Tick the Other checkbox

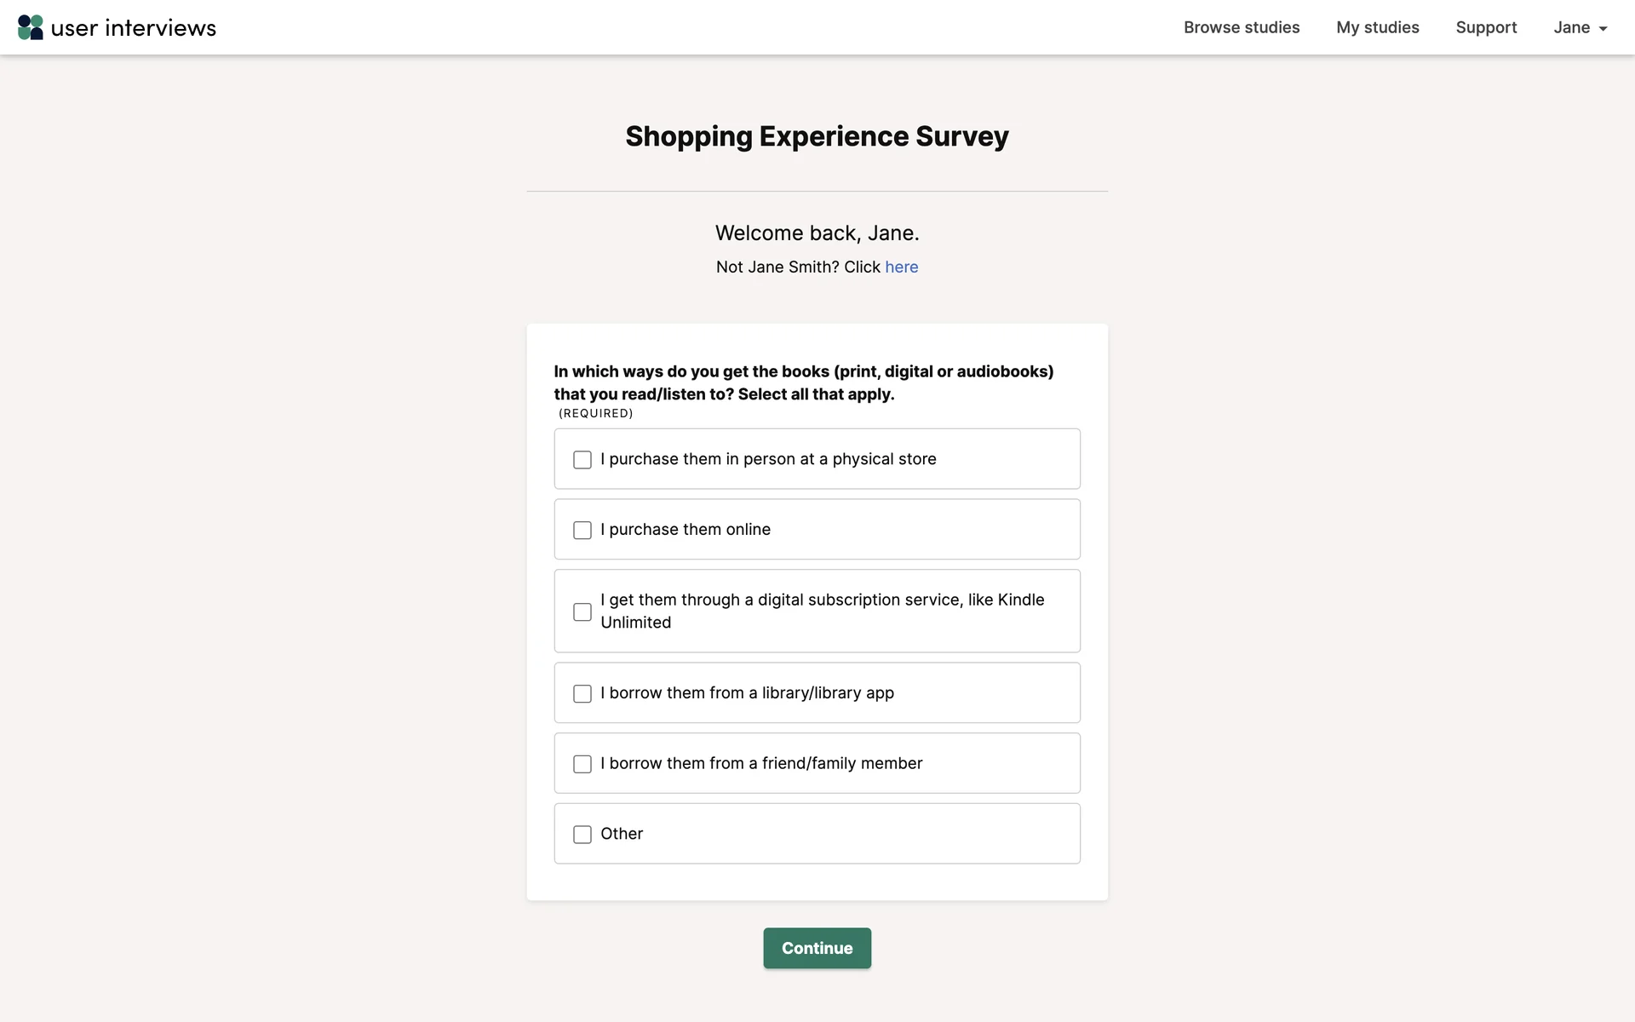tap(582, 835)
